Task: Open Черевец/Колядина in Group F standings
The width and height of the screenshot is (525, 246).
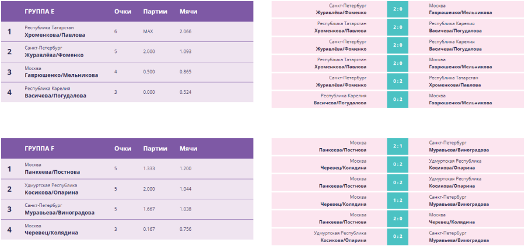Action: click(51, 233)
